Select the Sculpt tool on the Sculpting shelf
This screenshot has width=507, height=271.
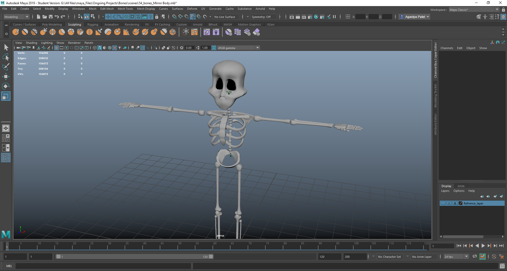click(16, 32)
